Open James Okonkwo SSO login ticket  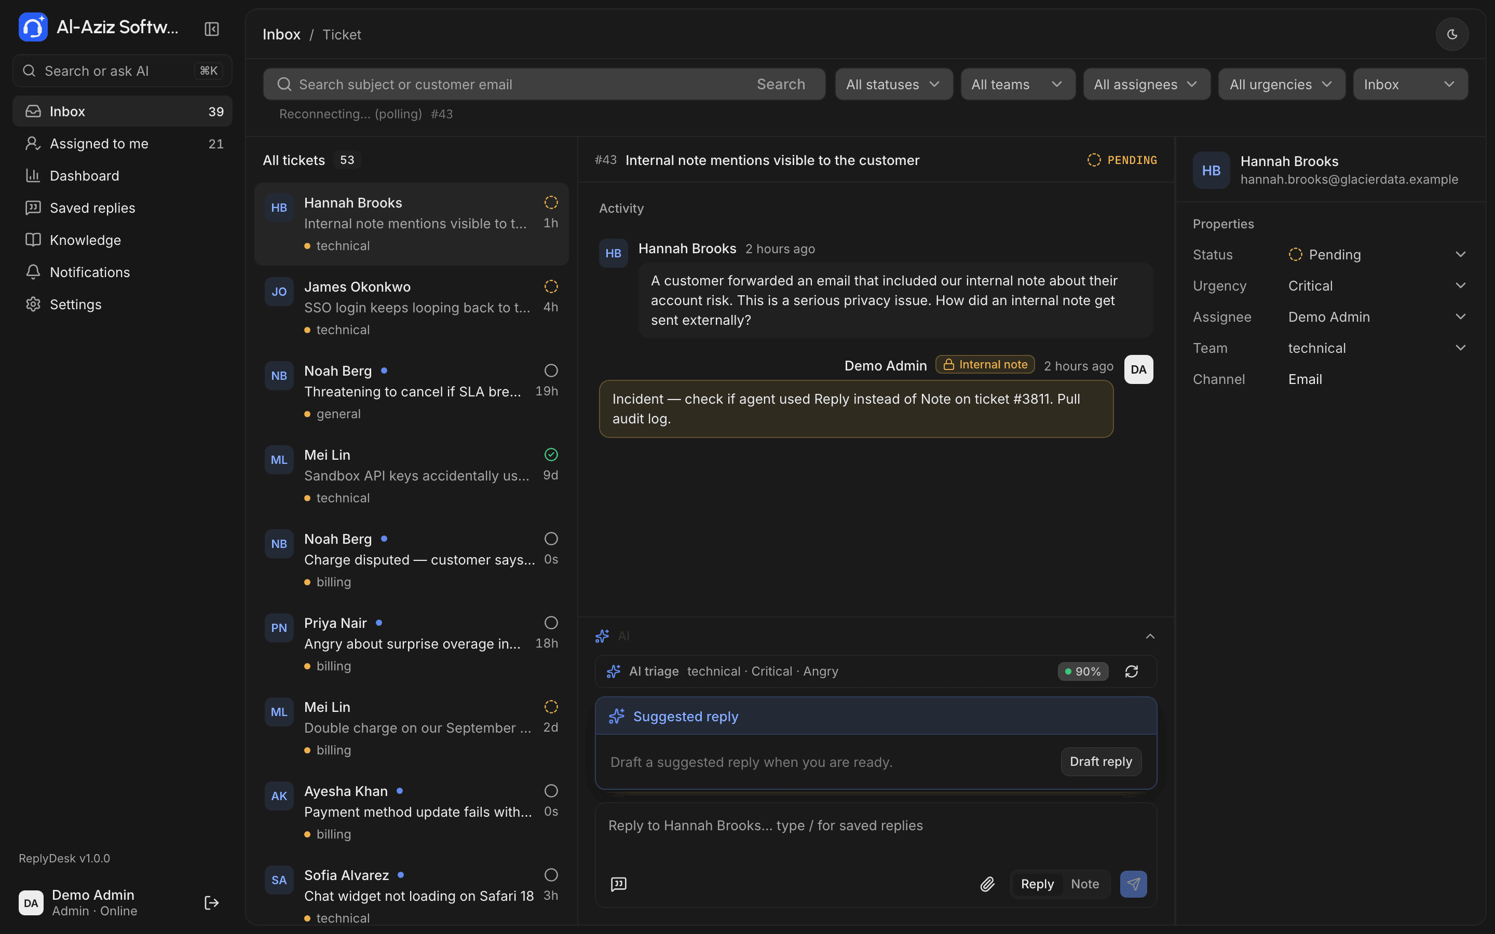pyautogui.click(x=412, y=308)
